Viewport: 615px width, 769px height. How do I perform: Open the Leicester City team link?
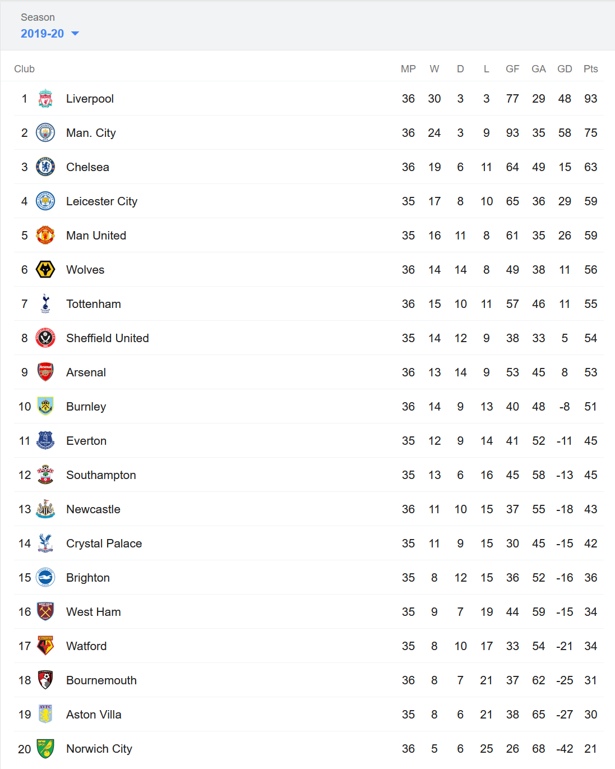101,201
